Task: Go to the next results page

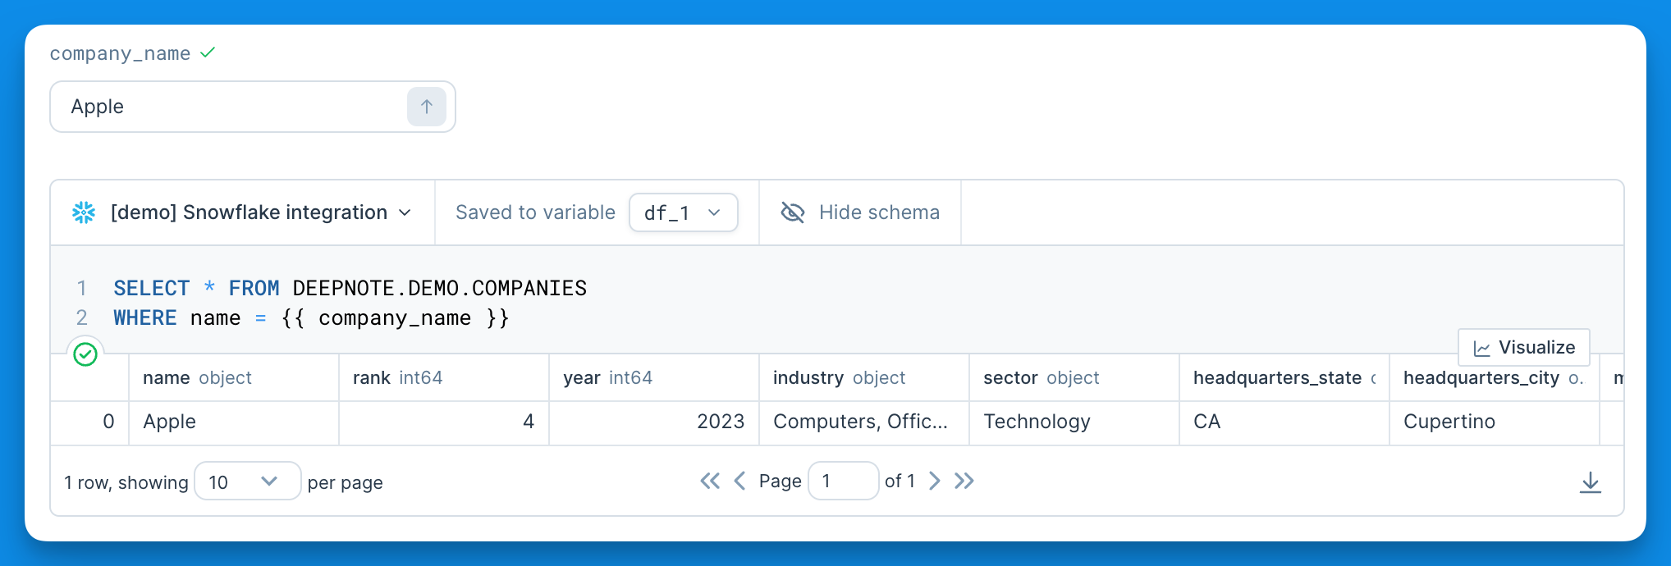Action: (x=934, y=481)
